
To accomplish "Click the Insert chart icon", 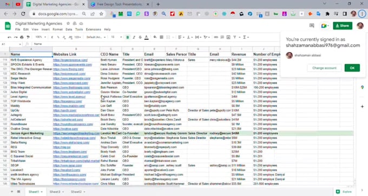I will click(228, 37).
